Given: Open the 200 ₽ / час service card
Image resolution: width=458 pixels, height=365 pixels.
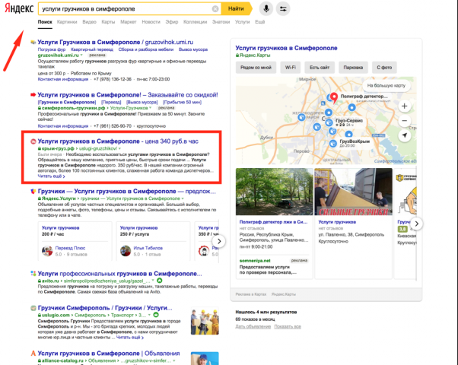Looking at the screenshot, I should coord(75,241).
